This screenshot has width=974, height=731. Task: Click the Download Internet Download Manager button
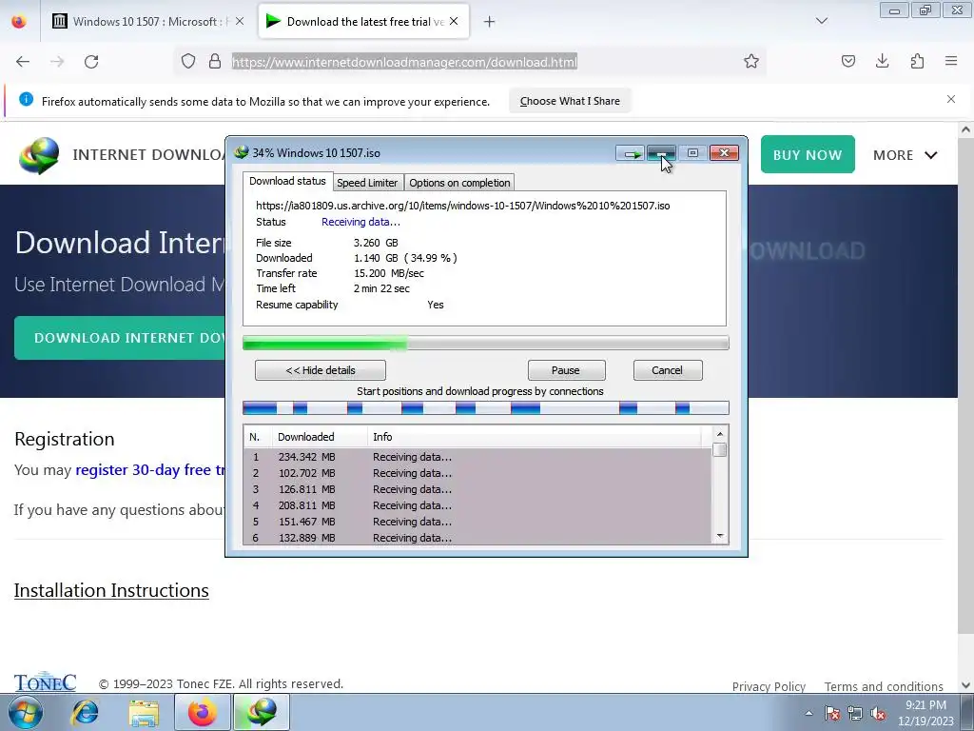(121, 338)
